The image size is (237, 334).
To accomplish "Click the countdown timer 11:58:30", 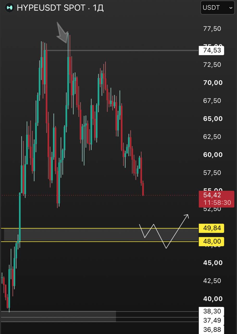I will tap(217, 203).
